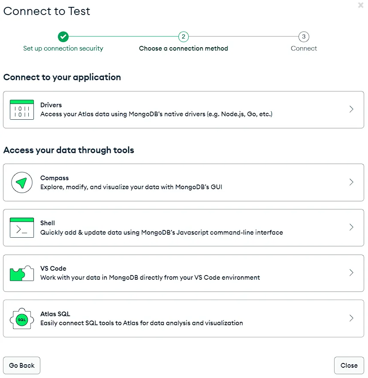Click the step 3 circle indicator

pos(304,36)
